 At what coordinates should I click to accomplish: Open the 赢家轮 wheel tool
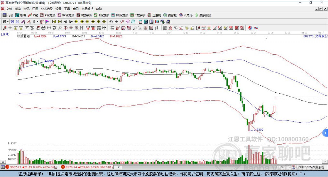click(170, 15)
